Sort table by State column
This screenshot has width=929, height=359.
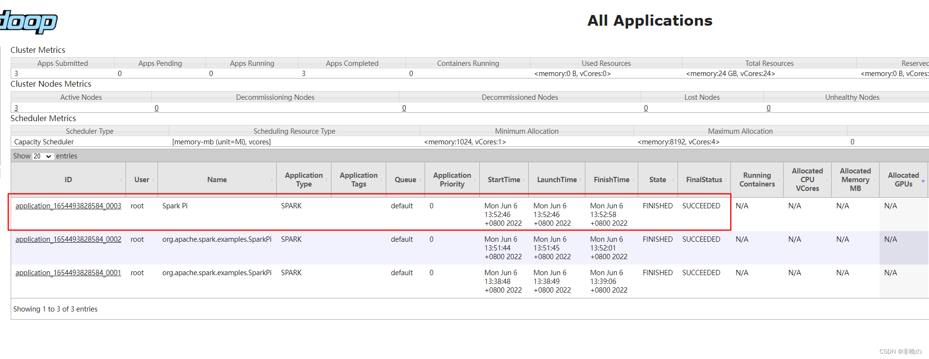point(658,180)
